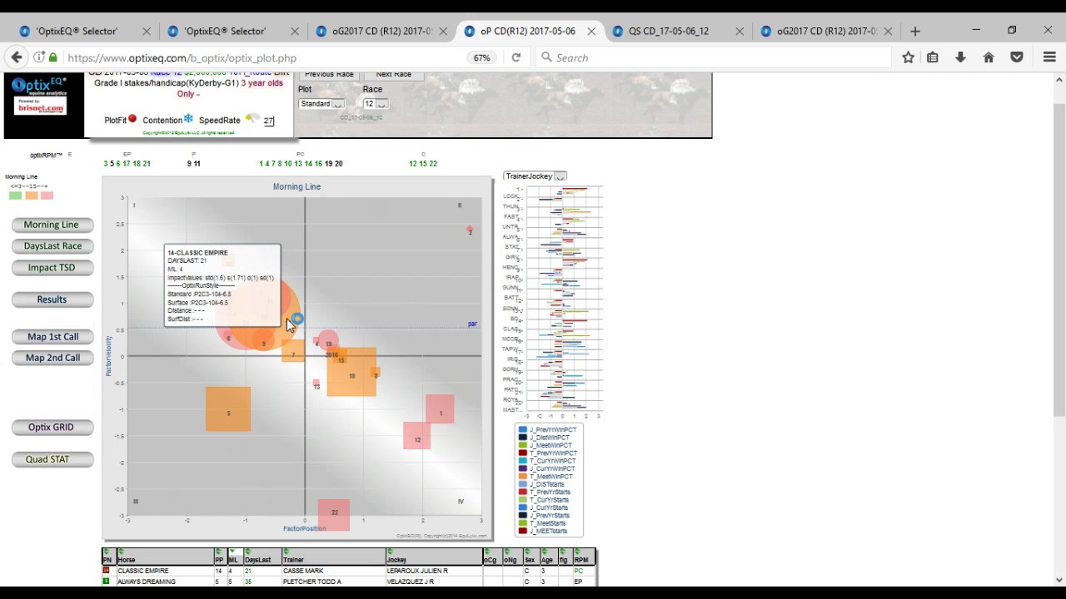Click the page vertical scrollbar thumb
The height and width of the screenshot is (599, 1066).
[1059, 258]
